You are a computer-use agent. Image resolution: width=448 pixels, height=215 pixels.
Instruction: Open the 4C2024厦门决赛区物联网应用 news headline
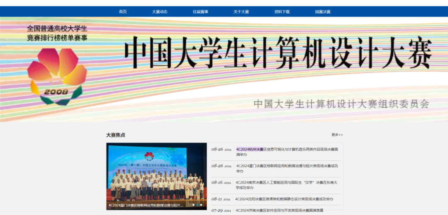287,169
